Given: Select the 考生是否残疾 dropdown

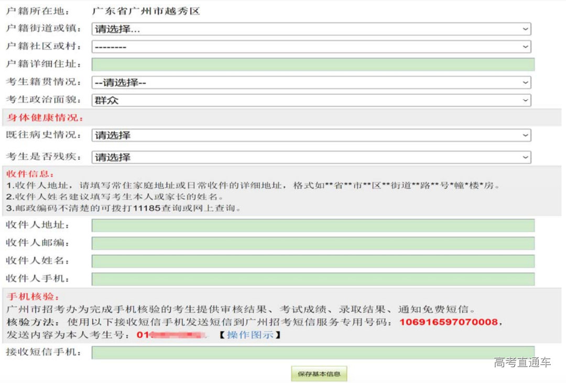Looking at the screenshot, I should pyautogui.click(x=311, y=157).
